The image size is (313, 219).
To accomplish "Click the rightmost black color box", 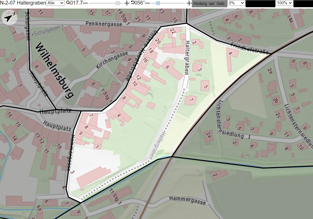I will [x=303, y=4].
